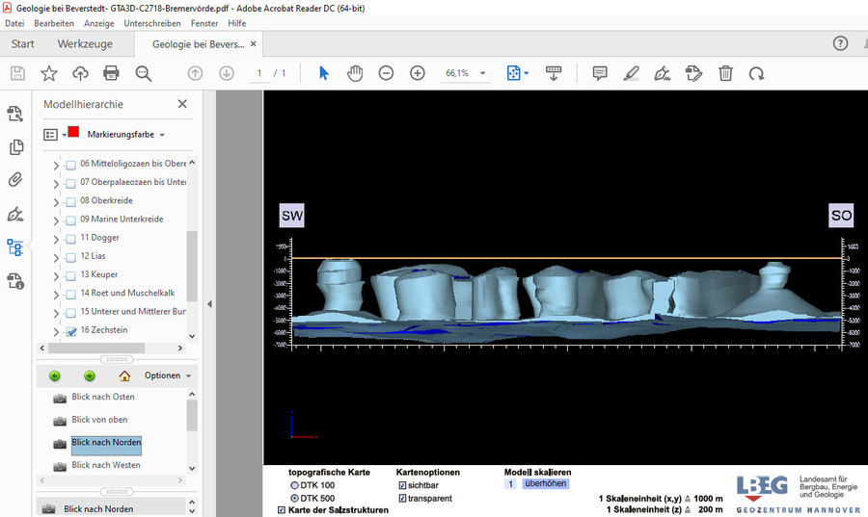Open attachments paperclip panel in sidebar
Viewport: 868px width, 517px height.
pyautogui.click(x=15, y=180)
